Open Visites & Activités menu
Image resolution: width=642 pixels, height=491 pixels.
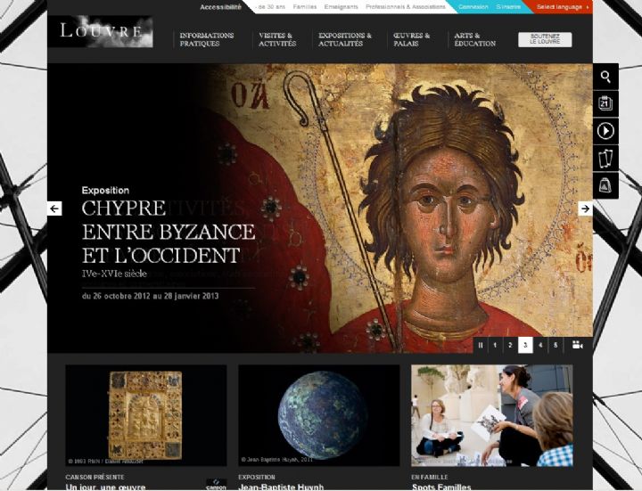(277, 39)
